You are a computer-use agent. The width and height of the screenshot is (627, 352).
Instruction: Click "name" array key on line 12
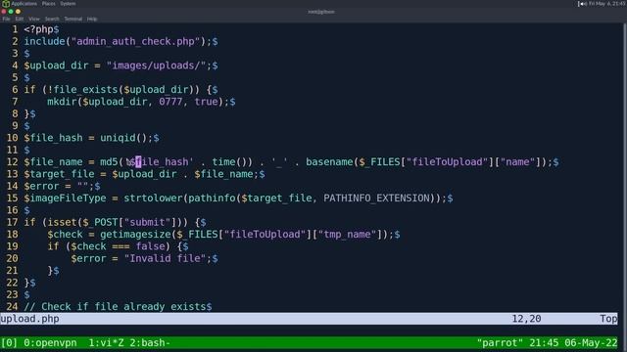pyautogui.click(x=518, y=161)
